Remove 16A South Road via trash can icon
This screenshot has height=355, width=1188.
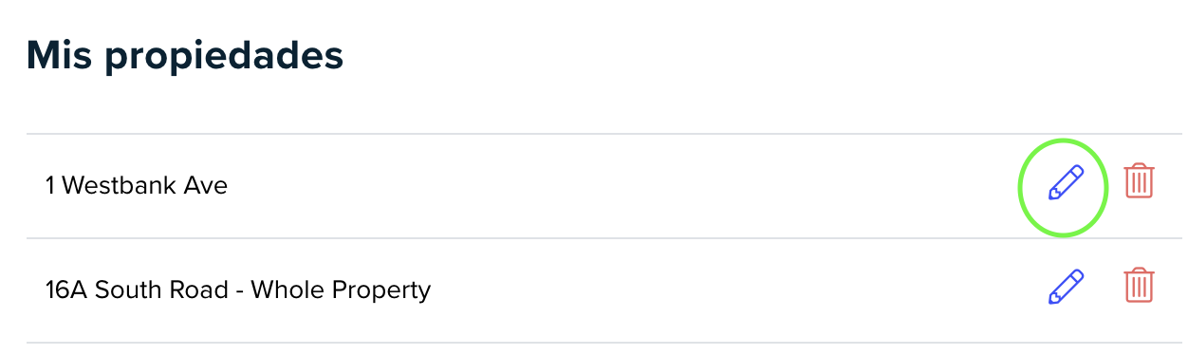1139,285
